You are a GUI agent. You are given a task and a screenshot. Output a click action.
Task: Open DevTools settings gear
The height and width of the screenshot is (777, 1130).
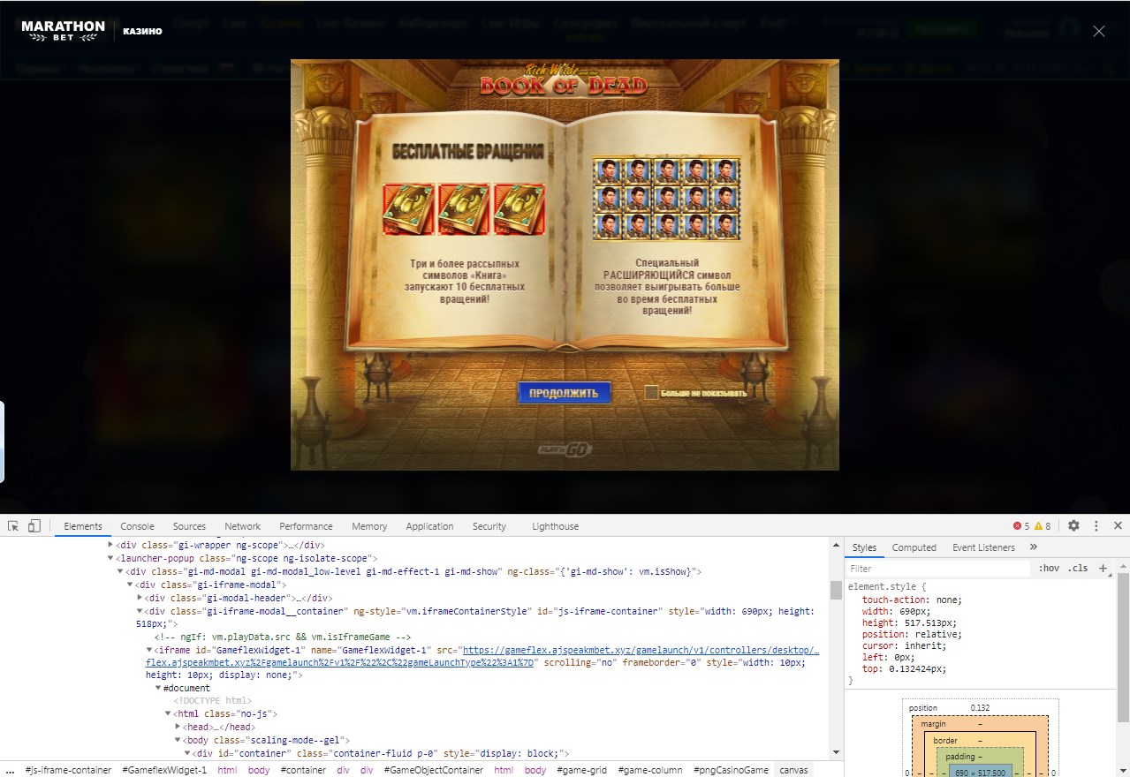(x=1073, y=525)
